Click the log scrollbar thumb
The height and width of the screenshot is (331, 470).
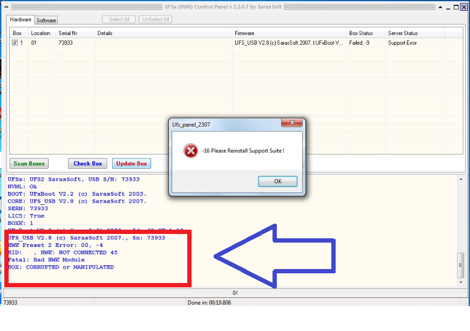(461, 265)
